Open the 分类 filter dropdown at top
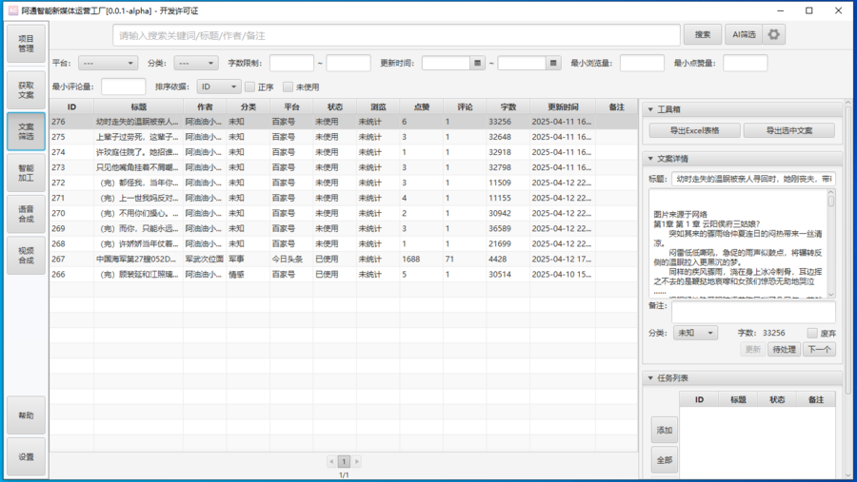This screenshot has height=482, width=857. (196, 64)
